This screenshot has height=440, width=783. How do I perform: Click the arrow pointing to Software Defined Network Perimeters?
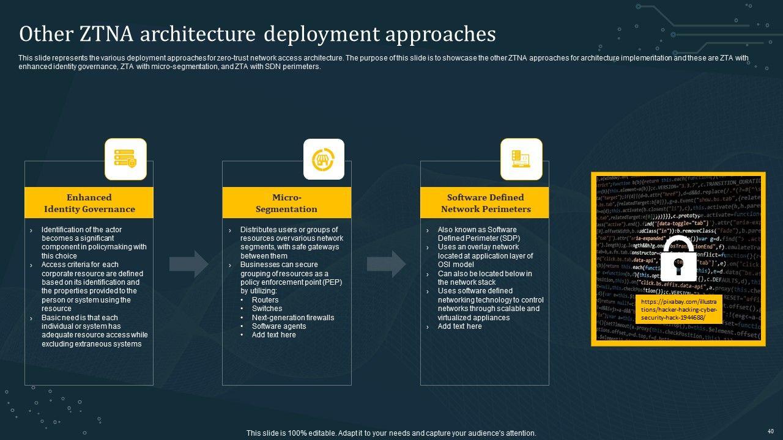(386, 264)
